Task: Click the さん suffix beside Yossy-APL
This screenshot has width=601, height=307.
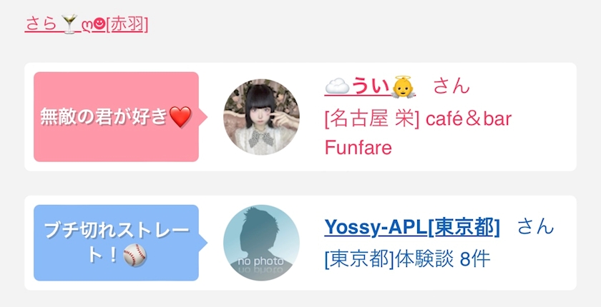Action: (536, 226)
